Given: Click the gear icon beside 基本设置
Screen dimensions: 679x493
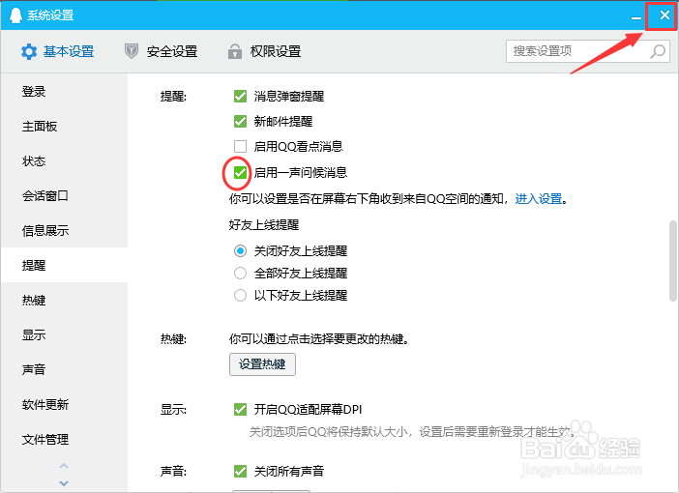Looking at the screenshot, I should 29,51.
